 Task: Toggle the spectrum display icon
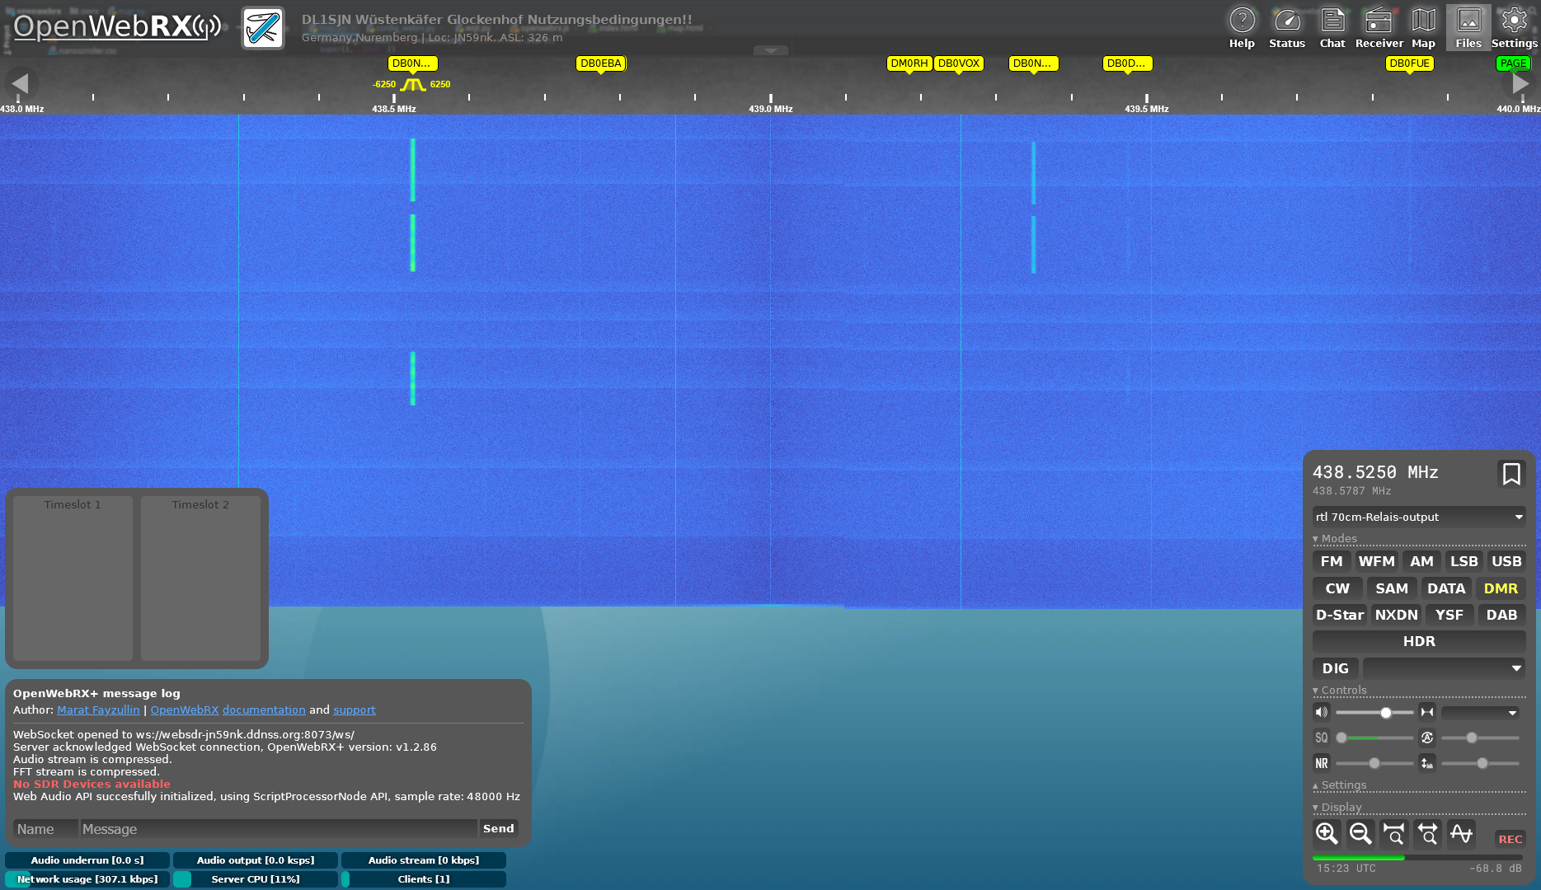tap(1461, 834)
